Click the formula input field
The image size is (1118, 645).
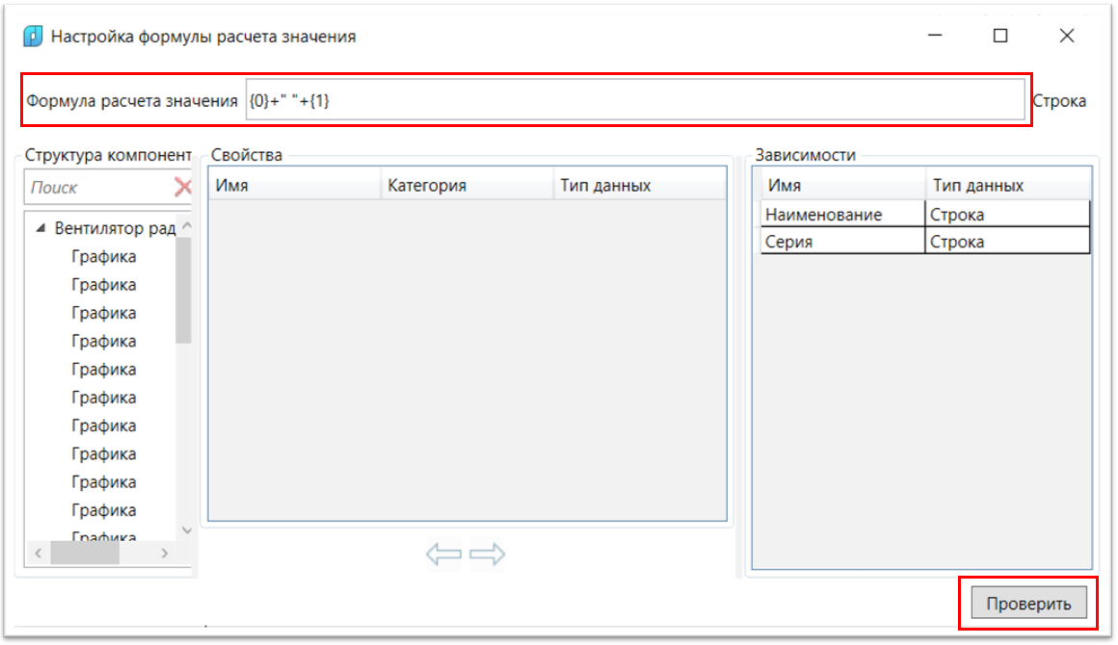[634, 100]
